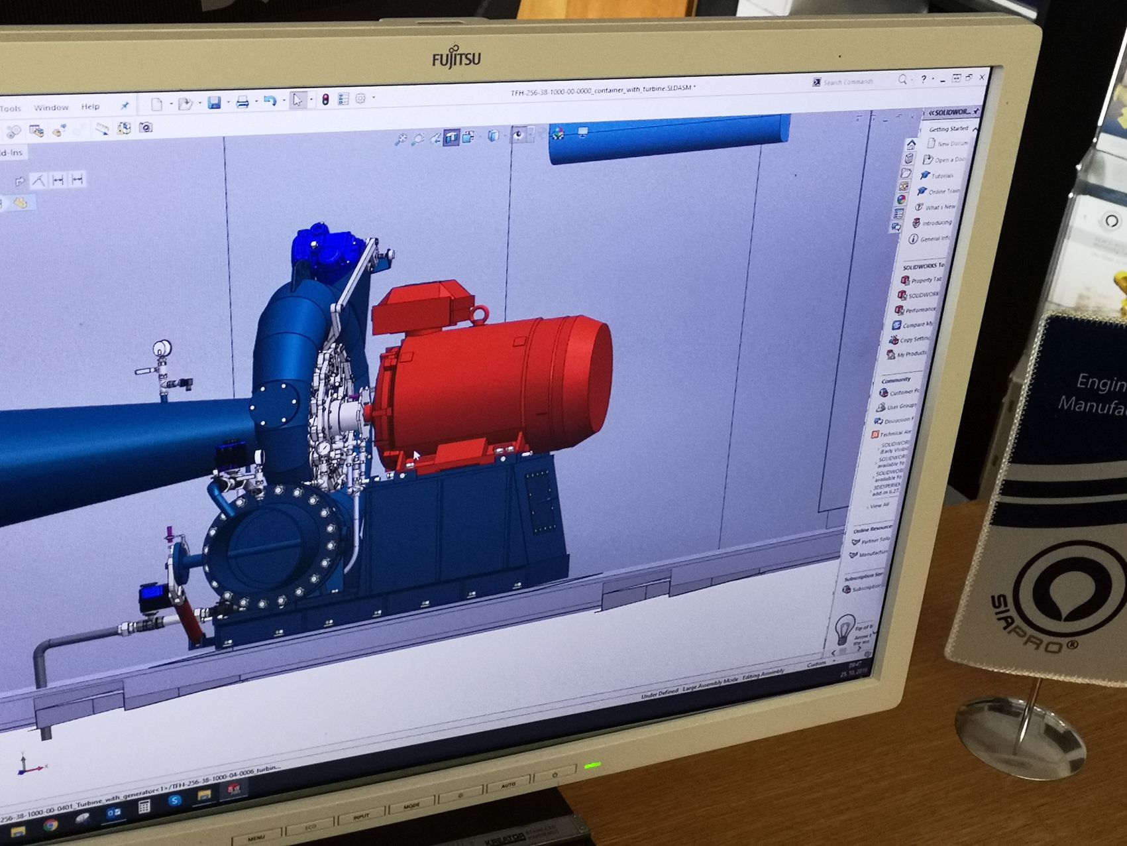Open the Edit Appearance color ball icon

559,133
